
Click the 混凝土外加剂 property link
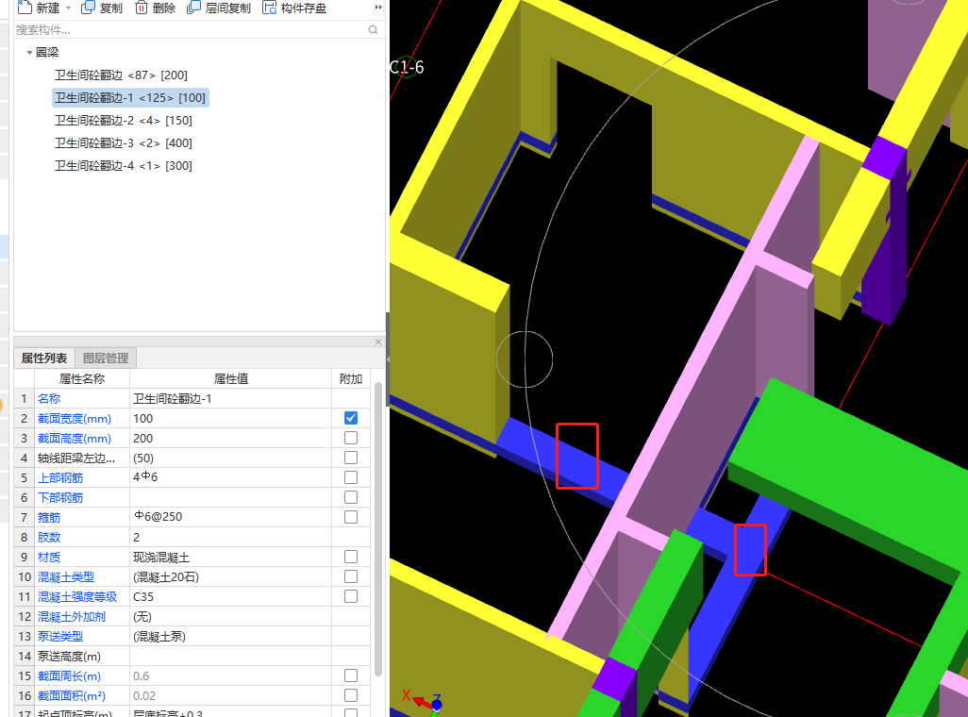coord(71,616)
